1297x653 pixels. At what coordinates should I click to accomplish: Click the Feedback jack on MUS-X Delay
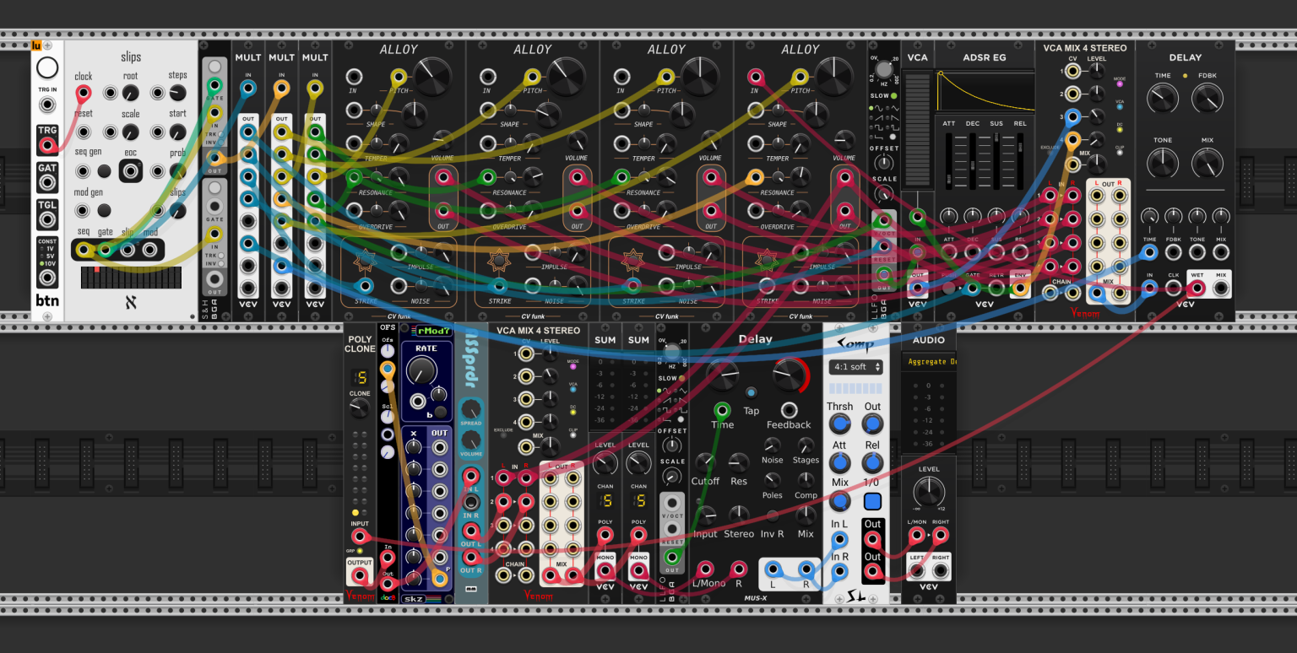[x=790, y=410]
